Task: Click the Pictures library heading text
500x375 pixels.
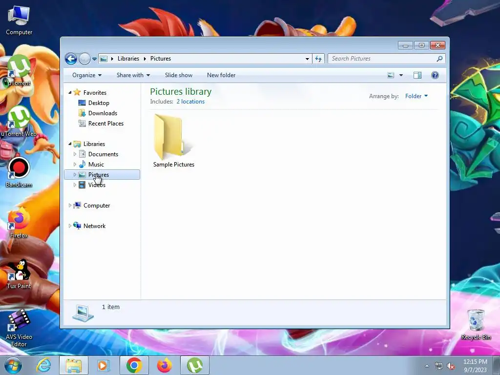Action: pos(181,91)
